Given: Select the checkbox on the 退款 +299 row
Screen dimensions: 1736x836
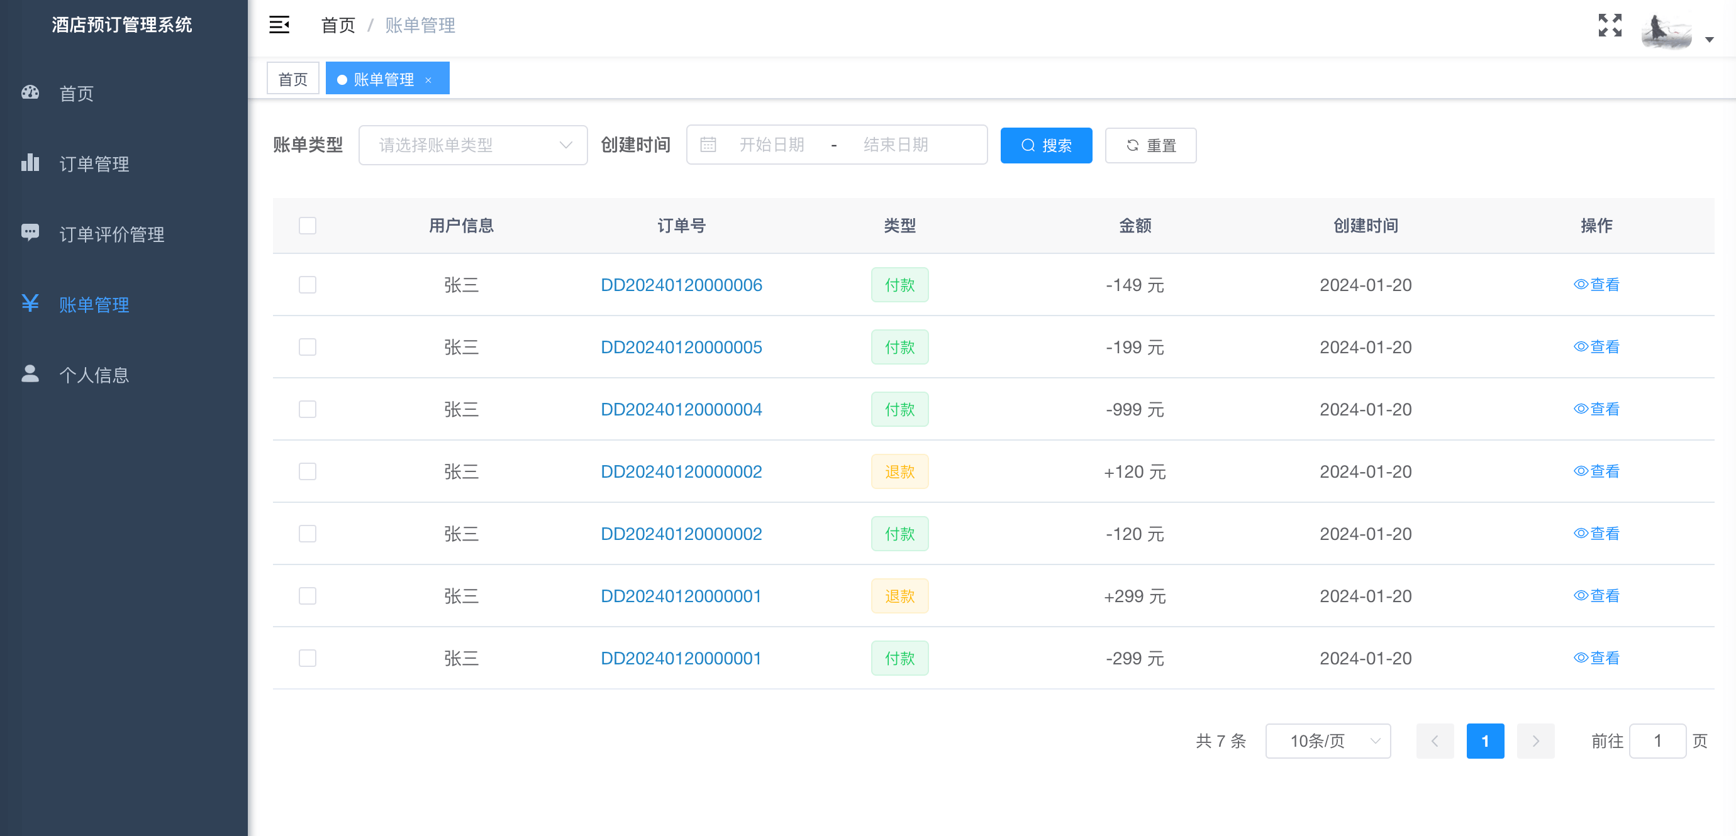Looking at the screenshot, I should coord(308,595).
